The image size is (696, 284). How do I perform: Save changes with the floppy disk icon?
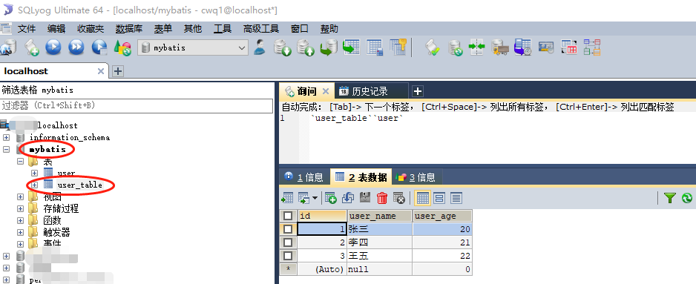click(365, 198)
